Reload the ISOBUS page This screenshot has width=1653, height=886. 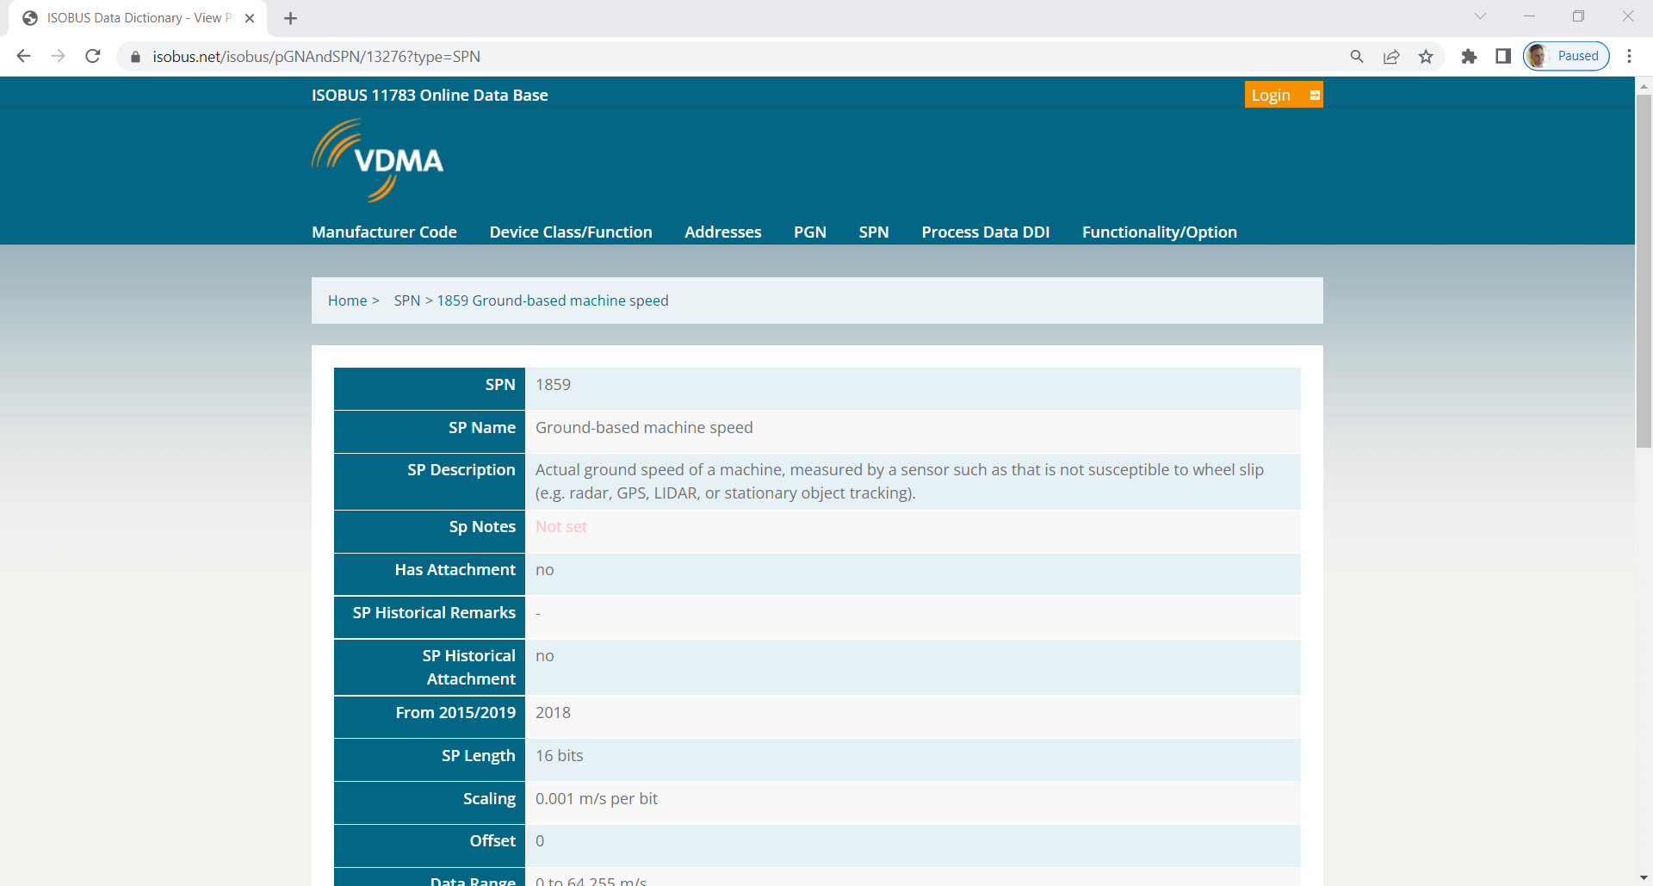coord(93,56)
